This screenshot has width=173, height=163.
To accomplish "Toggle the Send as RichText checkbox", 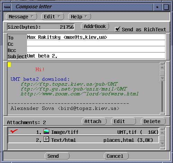I will 117,29.
